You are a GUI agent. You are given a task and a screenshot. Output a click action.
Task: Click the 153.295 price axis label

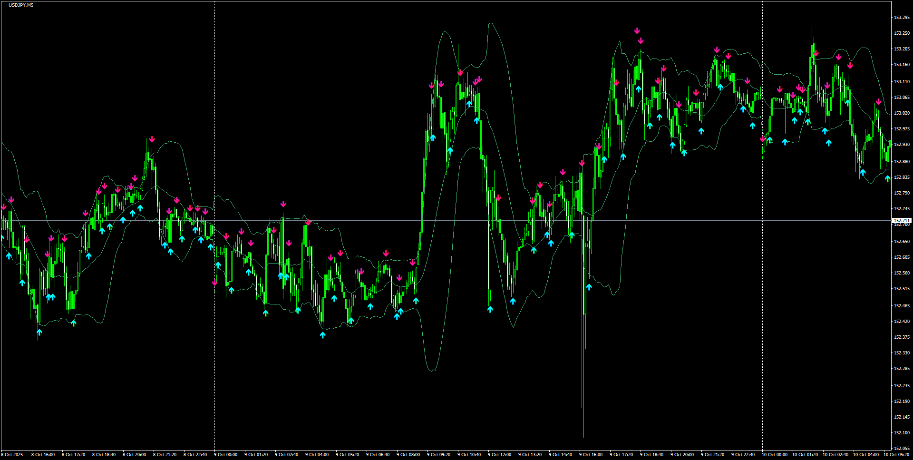(x=902, y=18)
